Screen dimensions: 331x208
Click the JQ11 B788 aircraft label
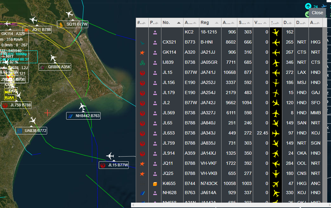tap(37, 30)
